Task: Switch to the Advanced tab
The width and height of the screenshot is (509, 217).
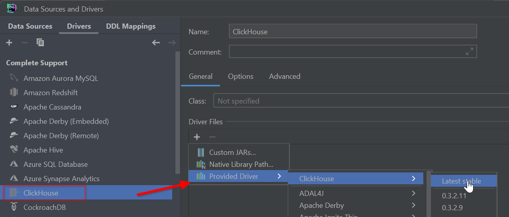Action: [285, 76]
